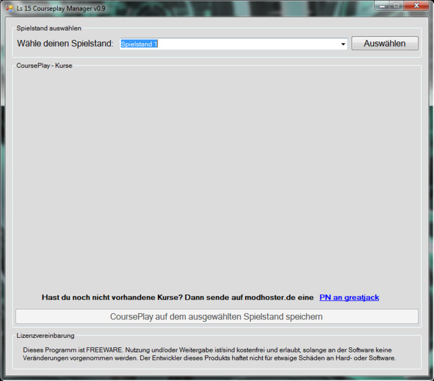Click the 'Lizenzvereinbarung' group heading
The image size is (434, 381).
[x=45, y=335]
